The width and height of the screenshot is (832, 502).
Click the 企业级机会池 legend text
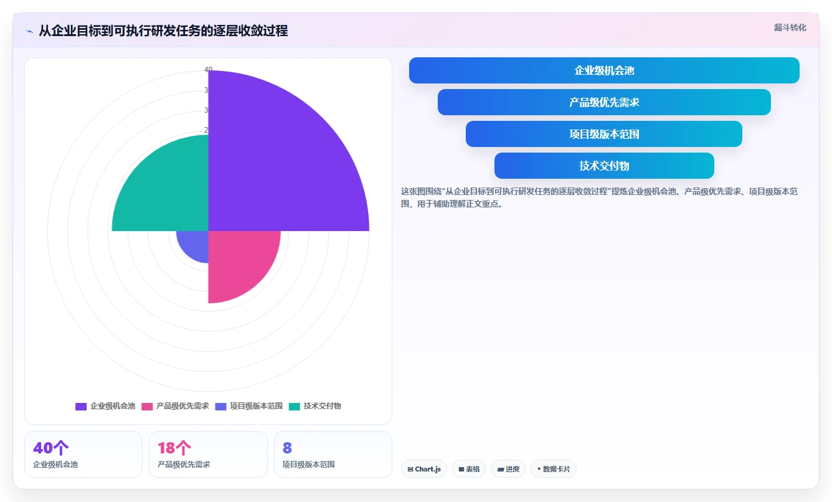113,406
